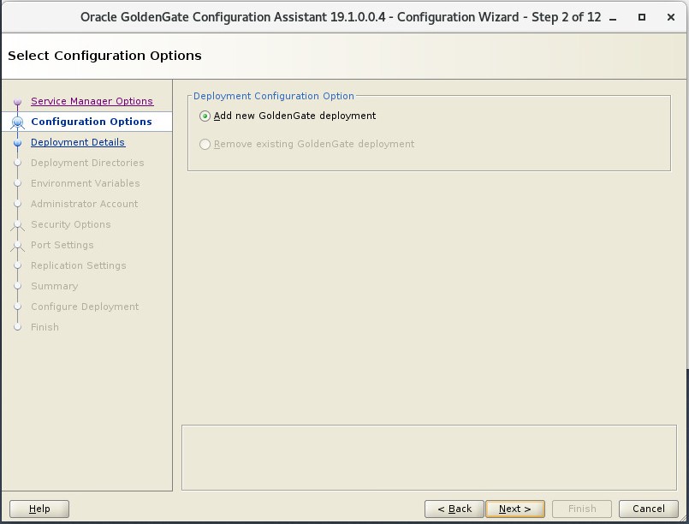Click Deployment Directories step bullet icon
This screenshot has width=689, height=524.
click(18, 163)
